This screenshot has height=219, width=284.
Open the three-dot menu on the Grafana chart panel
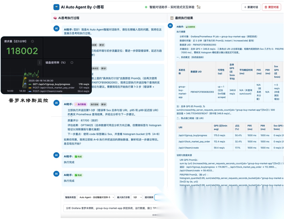coord(40,62)
